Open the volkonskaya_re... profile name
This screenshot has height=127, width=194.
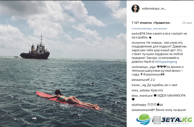[154, 9]
